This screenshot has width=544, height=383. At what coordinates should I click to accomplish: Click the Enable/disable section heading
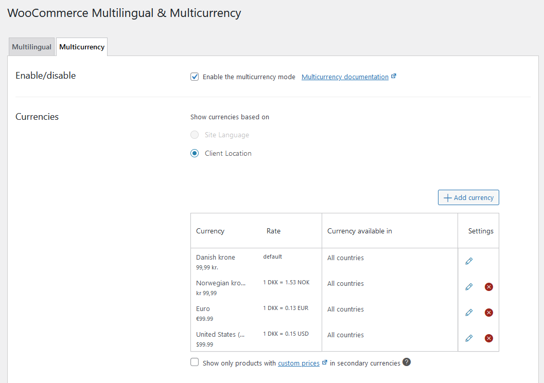(x=45, y=76)
